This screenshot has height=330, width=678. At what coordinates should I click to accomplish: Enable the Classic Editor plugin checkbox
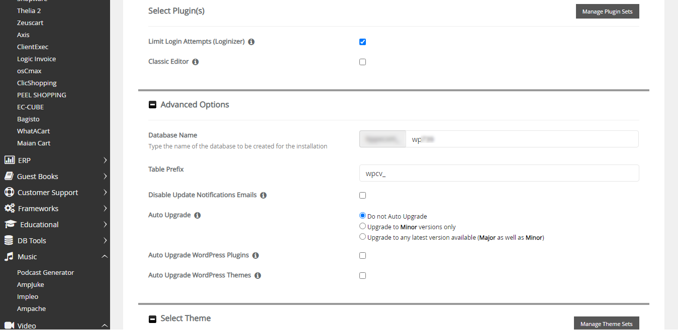[362, 62]
